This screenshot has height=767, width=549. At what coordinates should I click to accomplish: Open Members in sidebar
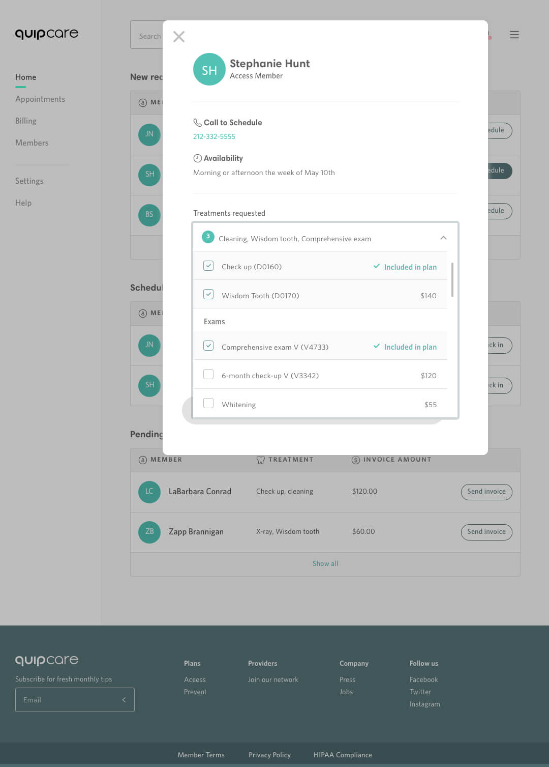pyautogui.click(x=32, y=143)
